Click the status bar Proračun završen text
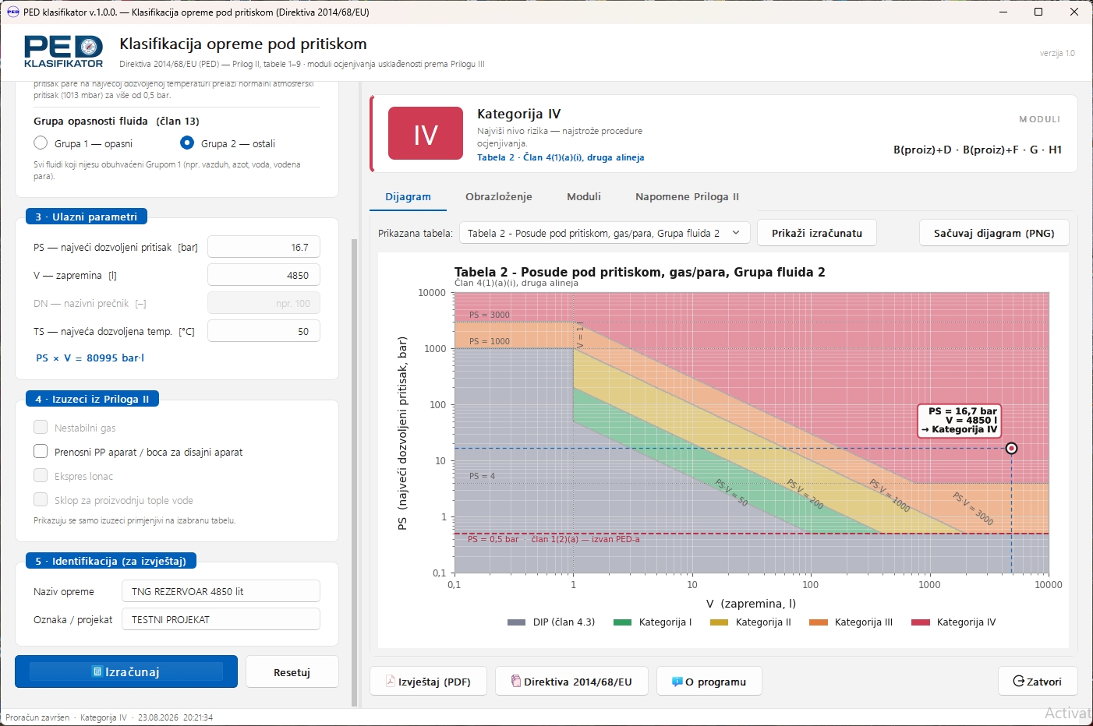Image resolution: width=1093 pixels, height=726 pixels. [37, 717]
